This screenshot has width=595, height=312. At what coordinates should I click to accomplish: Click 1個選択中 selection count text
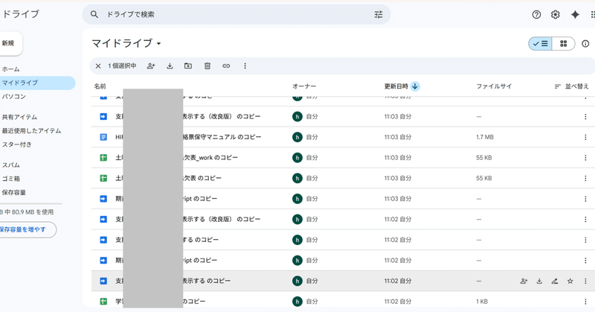pos(122,66)
